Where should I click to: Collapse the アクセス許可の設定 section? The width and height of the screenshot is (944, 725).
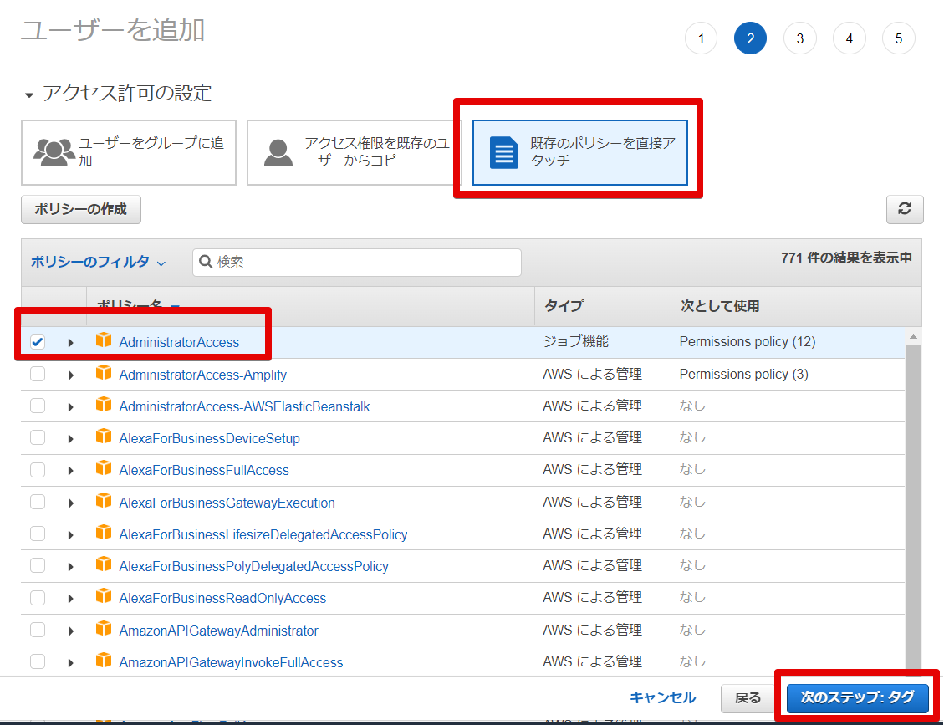(30, 94)
